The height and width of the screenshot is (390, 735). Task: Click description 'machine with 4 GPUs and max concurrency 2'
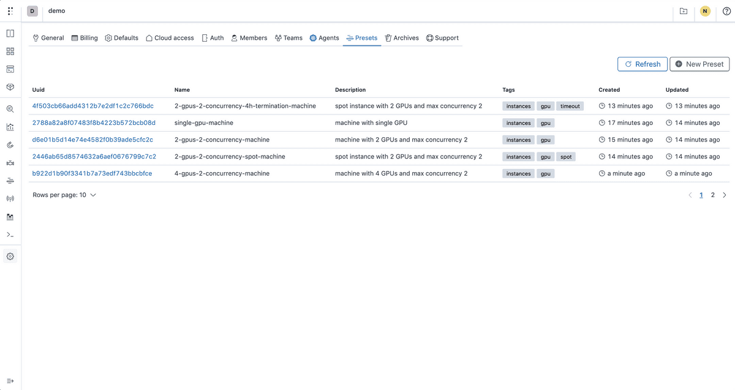click(x=401, y=173)
